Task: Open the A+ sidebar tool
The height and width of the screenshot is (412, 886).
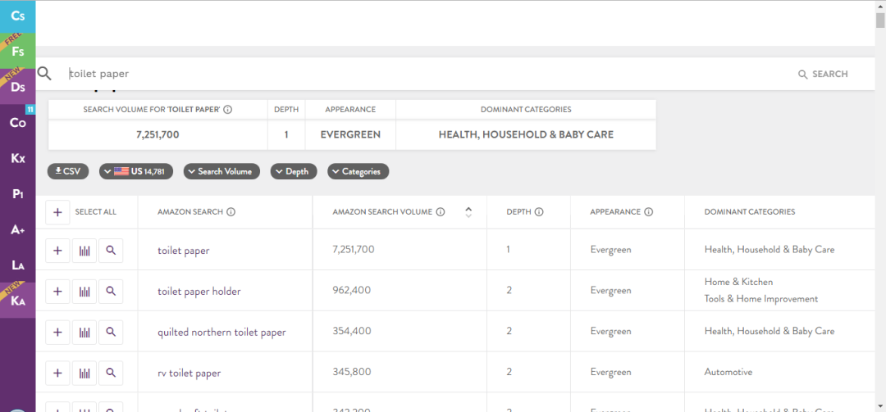Action: [17, 229]
